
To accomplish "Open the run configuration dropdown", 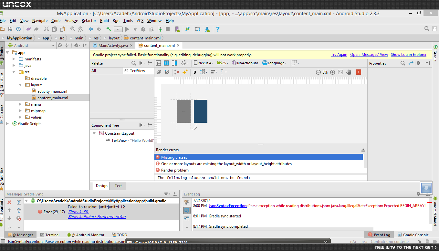I will [x=118, y=29].
